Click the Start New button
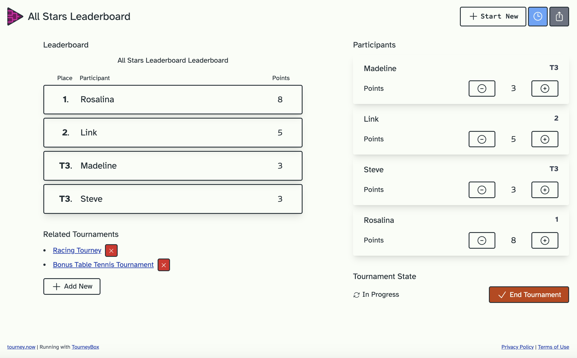Screen dimensions: 577x358 coord(493,16)
